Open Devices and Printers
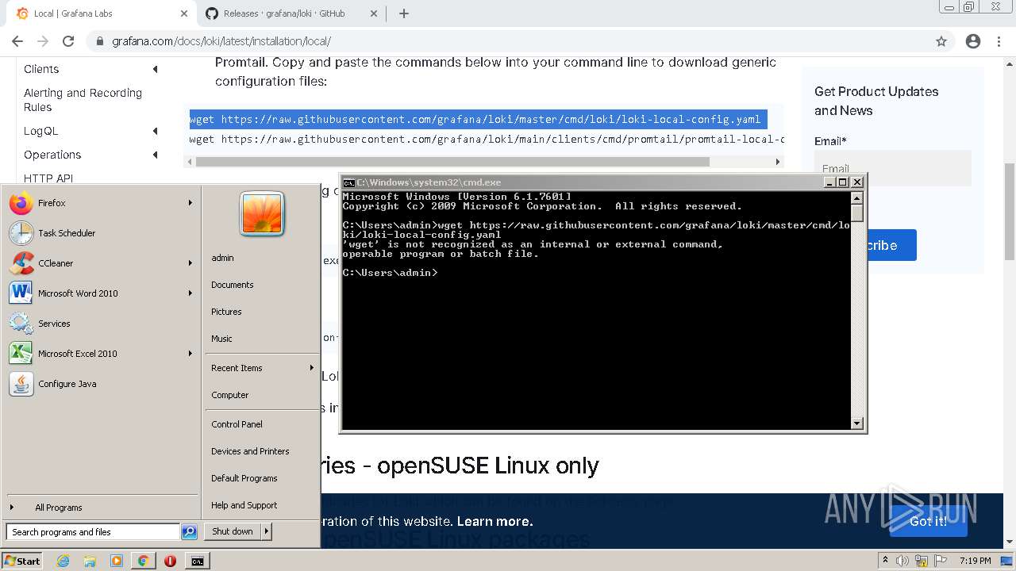 tap(250, 451)
